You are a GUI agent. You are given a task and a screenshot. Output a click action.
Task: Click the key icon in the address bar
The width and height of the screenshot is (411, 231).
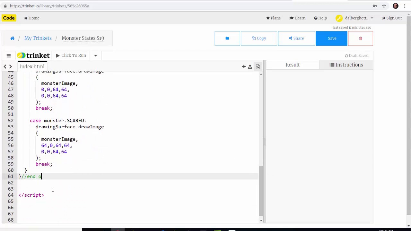[375, 6]
